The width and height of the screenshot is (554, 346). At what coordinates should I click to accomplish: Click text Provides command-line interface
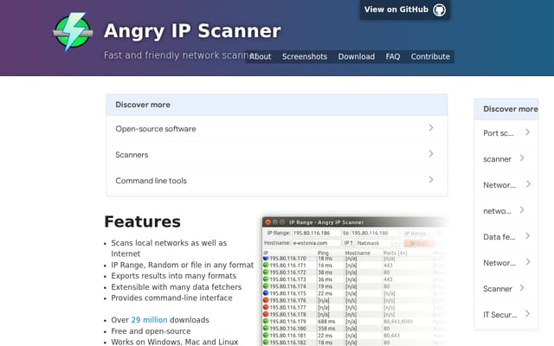coord(171,298)
